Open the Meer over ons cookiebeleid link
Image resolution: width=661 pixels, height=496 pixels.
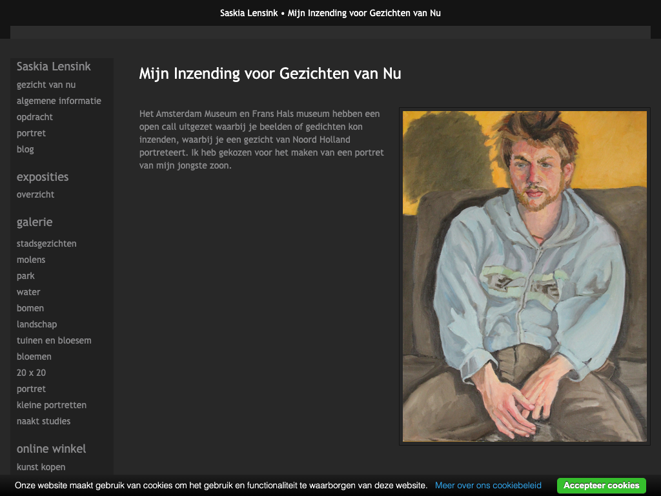pos(488,486)
